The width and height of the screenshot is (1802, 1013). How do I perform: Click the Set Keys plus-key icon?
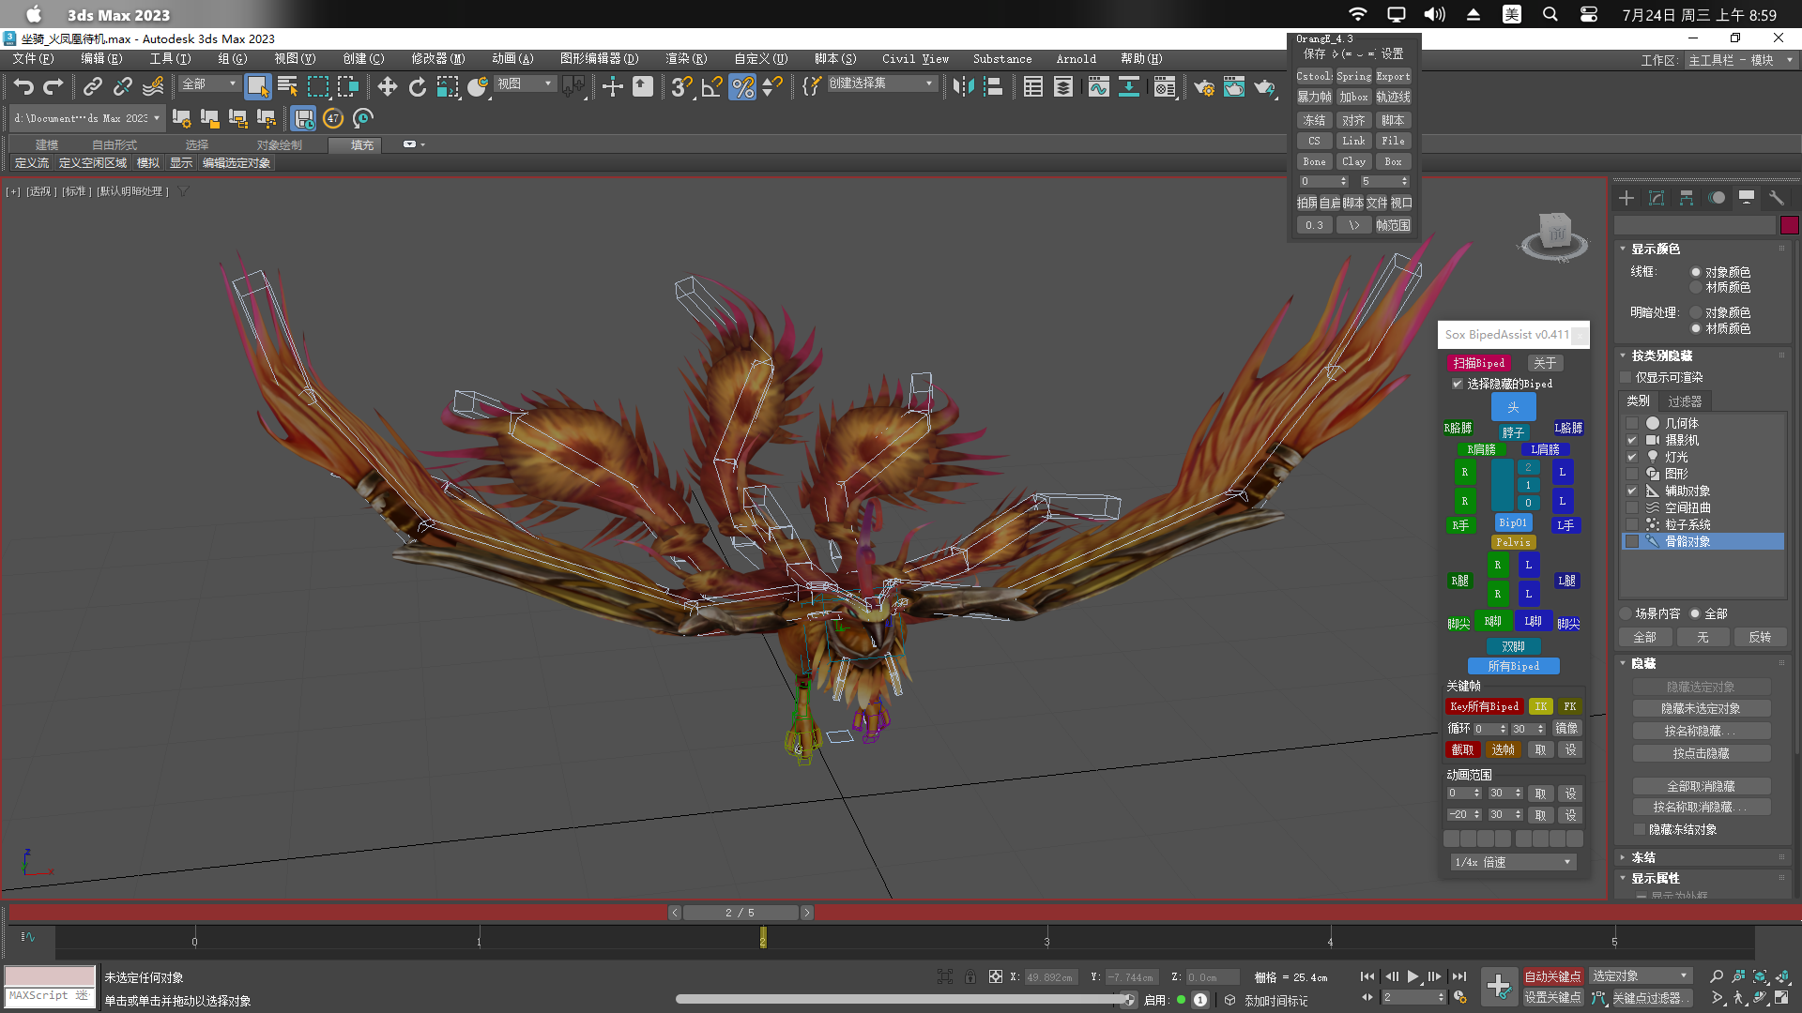click(1499, 986)
